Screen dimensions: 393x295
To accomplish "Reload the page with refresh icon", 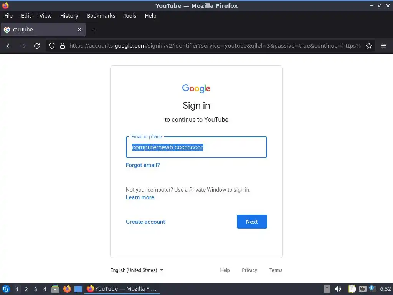I will click(37, 46).
